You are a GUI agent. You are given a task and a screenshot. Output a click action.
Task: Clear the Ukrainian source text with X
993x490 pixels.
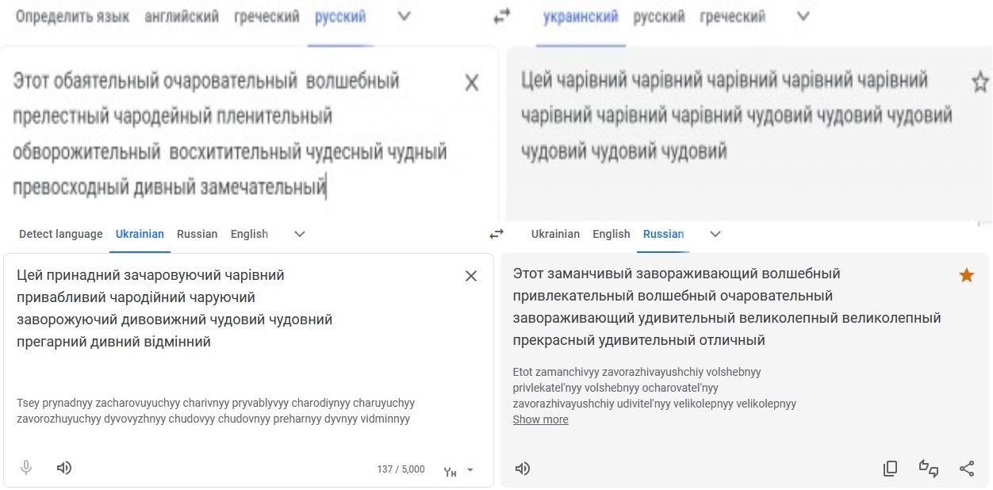click(x=471, y=276)
